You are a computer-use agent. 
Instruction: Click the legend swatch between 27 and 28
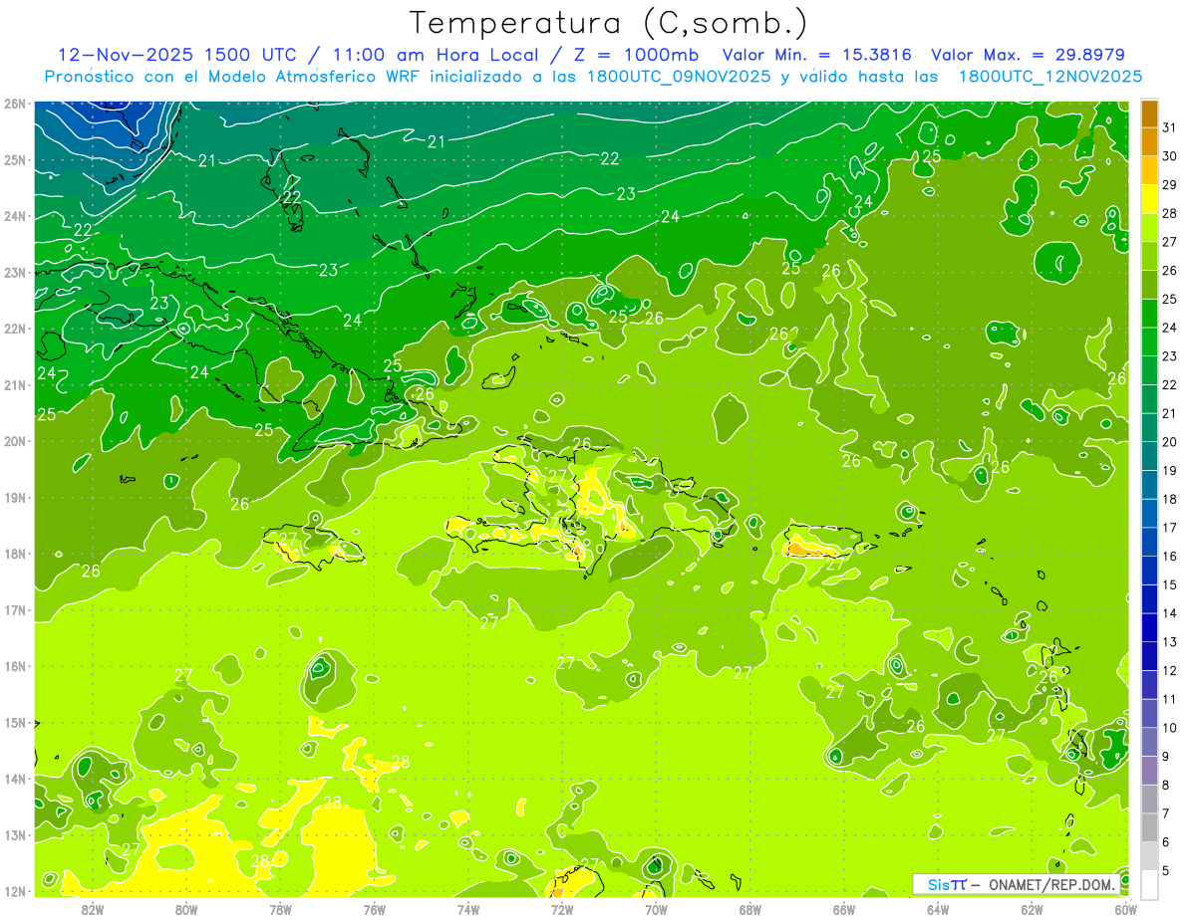[x=1149, y=228]
